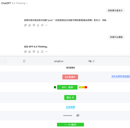Click the ping0.cc address field
The height and width of the screenshot is (128, 130).
tap(59, 61)
